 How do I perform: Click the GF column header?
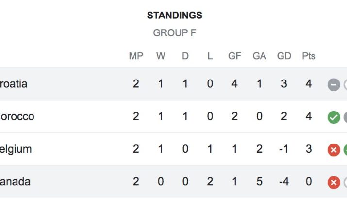click(234, 56)
